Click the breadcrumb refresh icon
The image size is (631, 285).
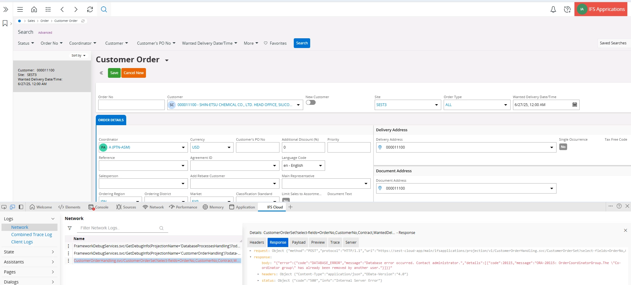(x=83, y=21)
